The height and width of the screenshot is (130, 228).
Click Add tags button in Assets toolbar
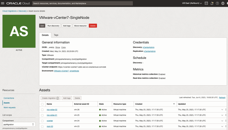pyautogui.click(x=67, y=98)
